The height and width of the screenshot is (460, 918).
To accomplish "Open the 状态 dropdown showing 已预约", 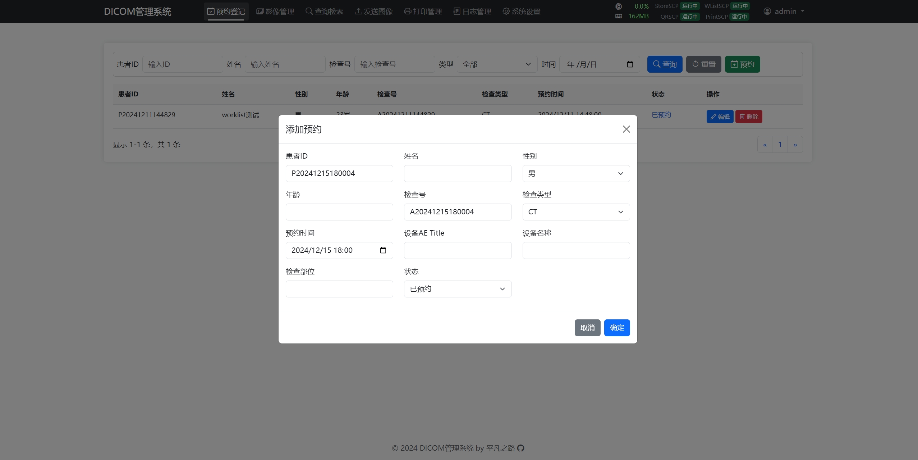I will (457, 289).
